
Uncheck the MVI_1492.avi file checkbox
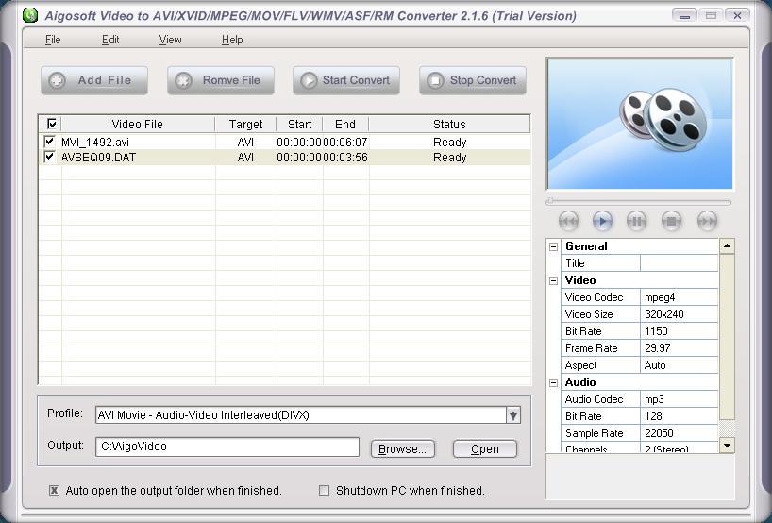(x=50, y=142)
